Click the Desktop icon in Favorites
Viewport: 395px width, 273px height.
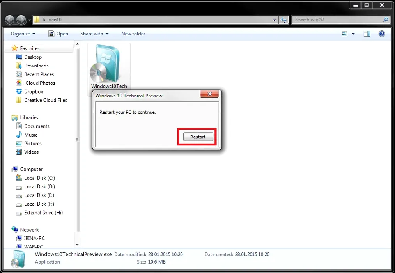coord(19,57)
